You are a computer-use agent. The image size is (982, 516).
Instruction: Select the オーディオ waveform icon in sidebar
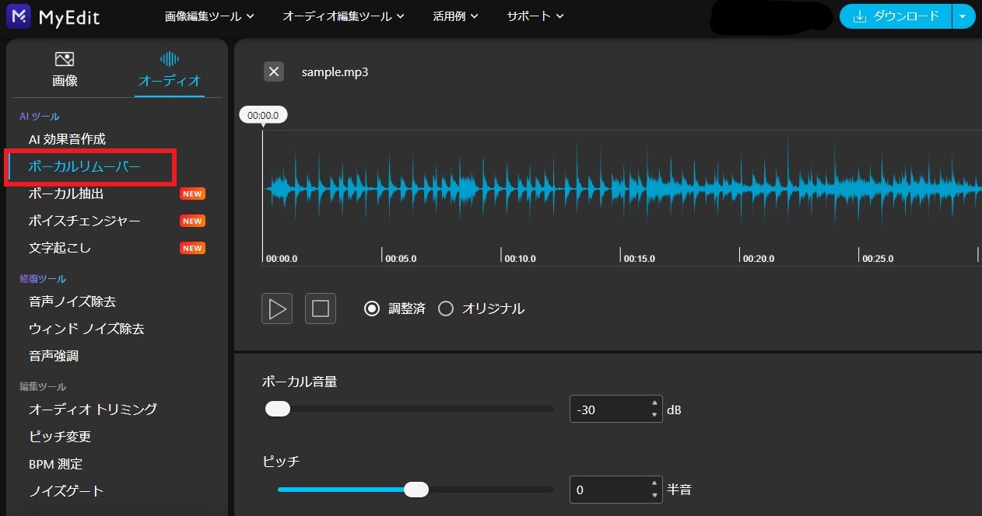[169, 58]
